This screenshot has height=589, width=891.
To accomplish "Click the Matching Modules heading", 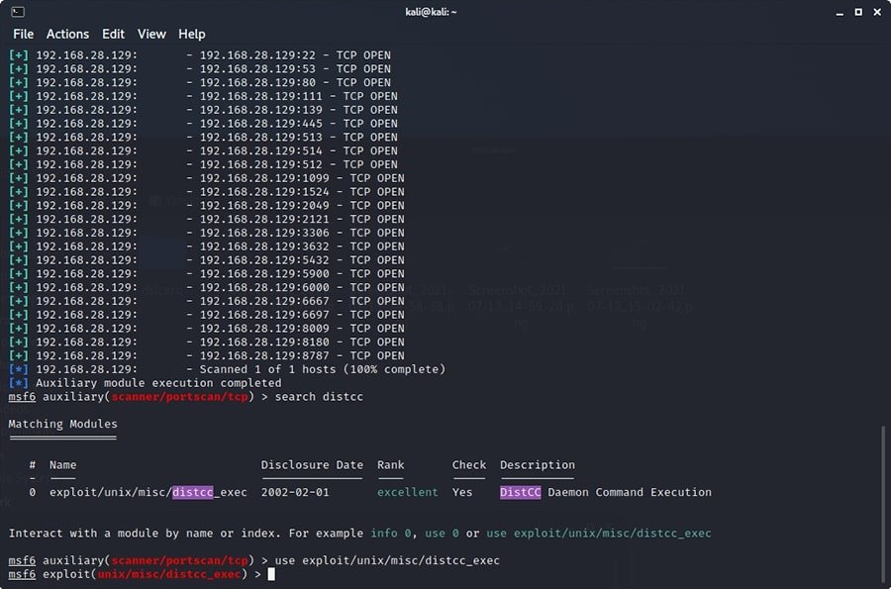I will pos(62,424).
